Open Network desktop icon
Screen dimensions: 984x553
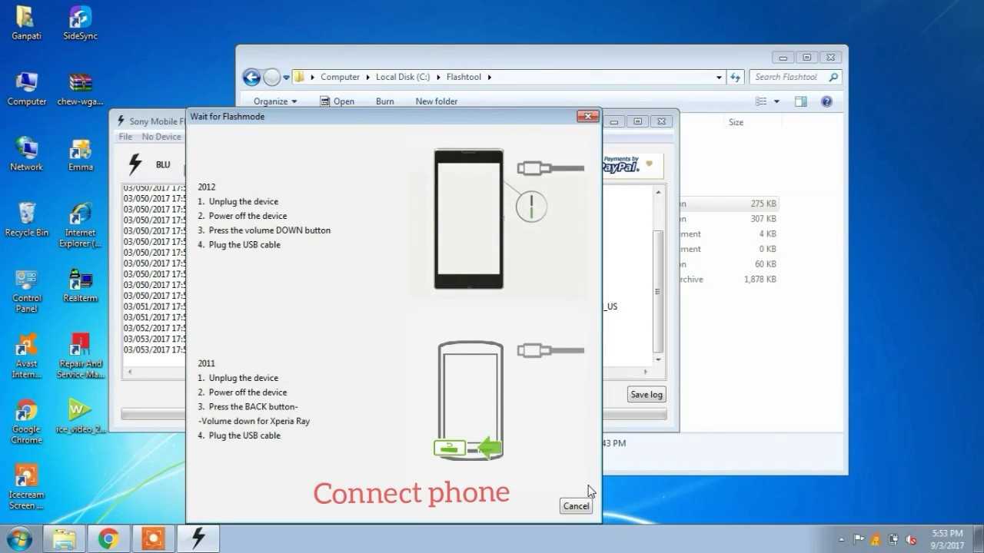26,154
